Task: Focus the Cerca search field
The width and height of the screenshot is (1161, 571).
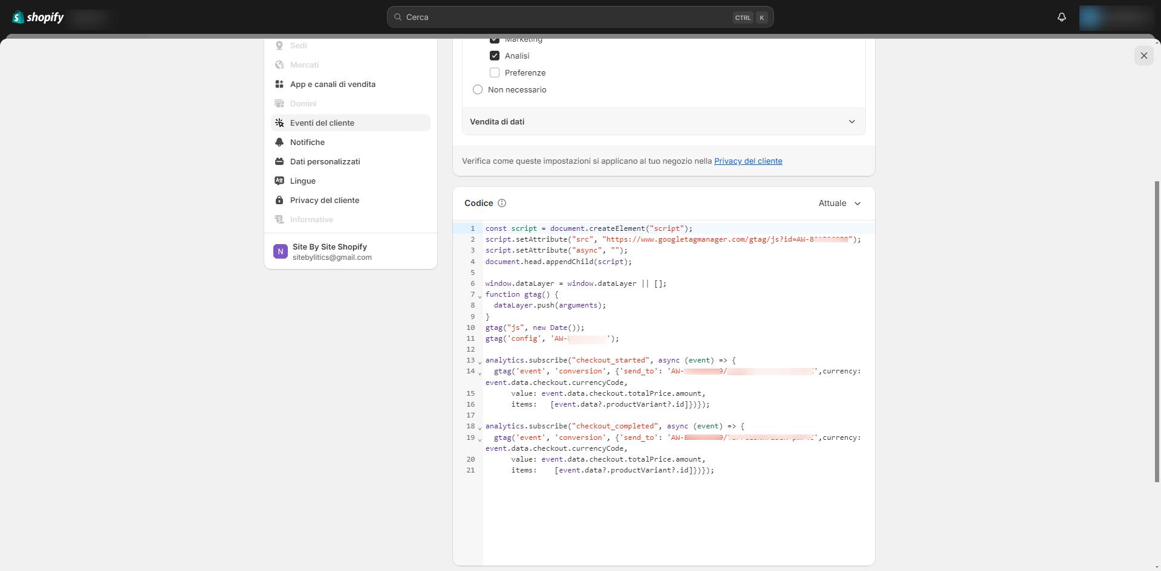Action: tap(568, 17)
